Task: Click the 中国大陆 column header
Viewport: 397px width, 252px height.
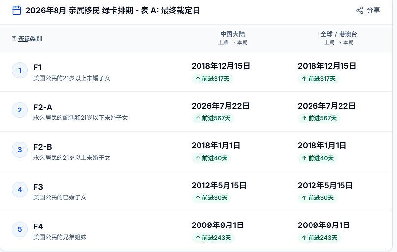Action: point(233,34)
